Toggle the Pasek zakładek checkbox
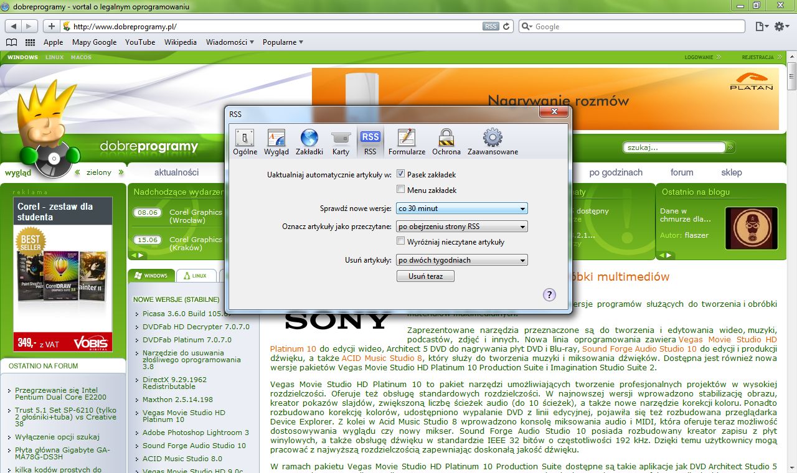The image size is (797, 473). tap(401, 174)
